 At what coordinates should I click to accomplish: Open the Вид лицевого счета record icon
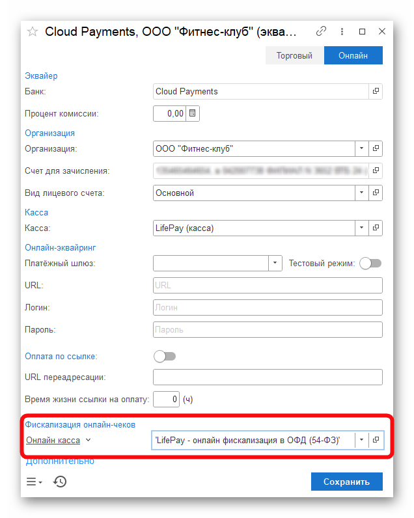[376, 193]
